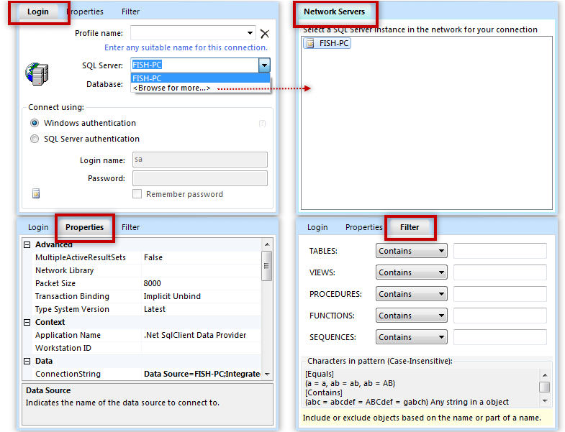
Task: Choose <Browse for more...> in server list
Action: pos(173,88)
